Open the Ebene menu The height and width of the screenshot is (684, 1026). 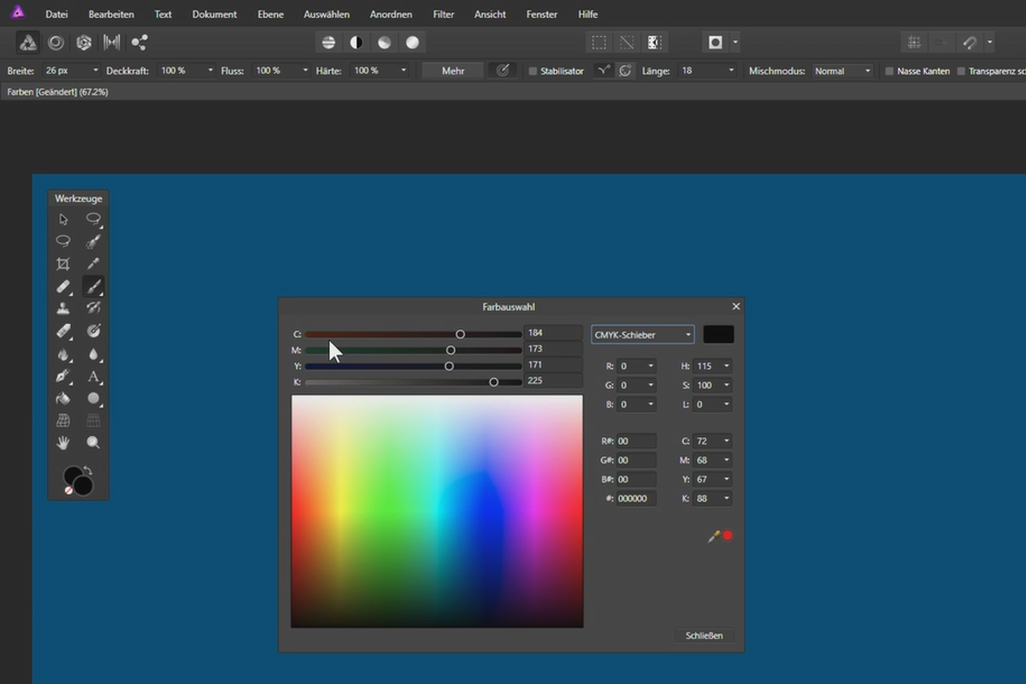[x=270, y=14]
